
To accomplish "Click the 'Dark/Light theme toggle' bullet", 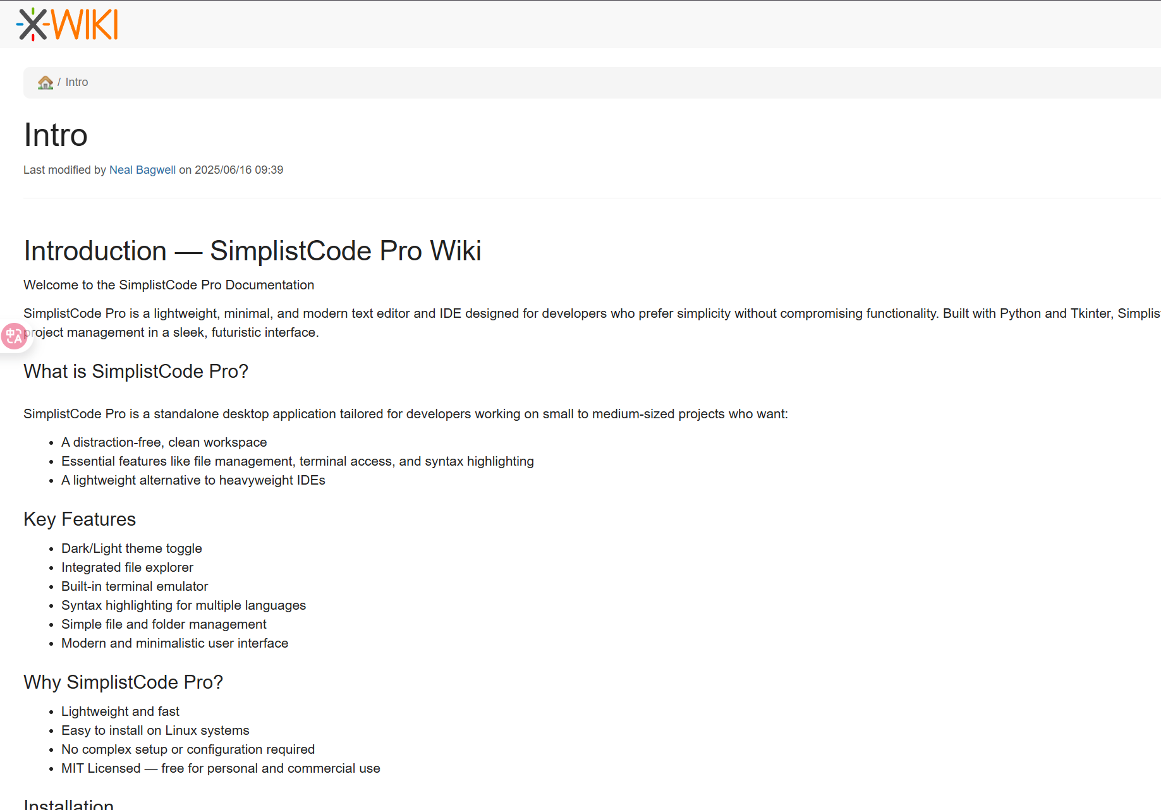I will pos(131,548).
